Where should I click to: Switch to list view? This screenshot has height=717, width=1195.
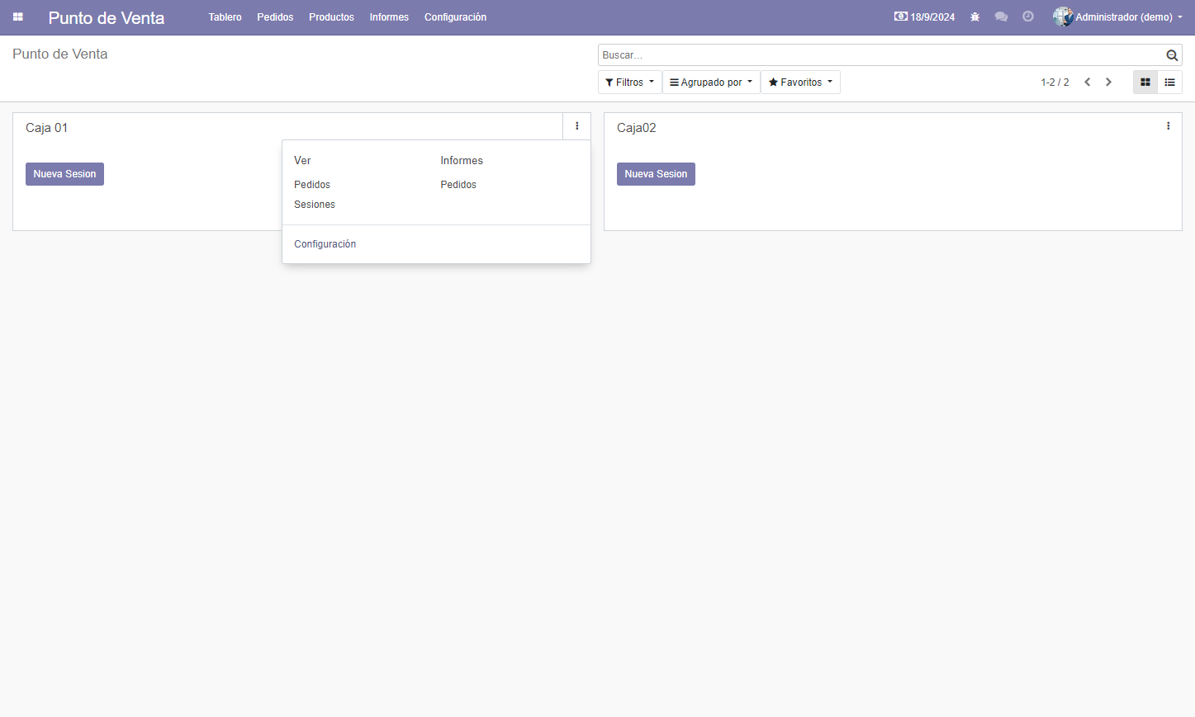(1169, 83)
